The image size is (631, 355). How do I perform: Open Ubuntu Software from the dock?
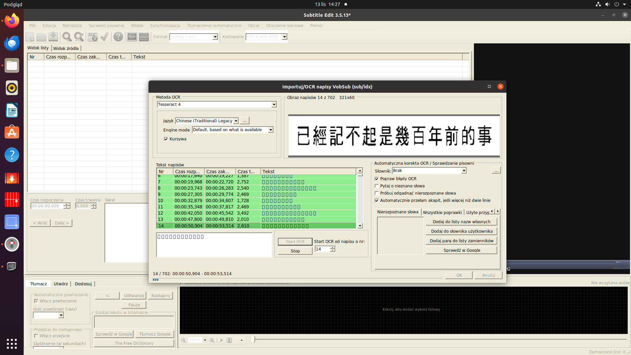[x=12, y=132]
